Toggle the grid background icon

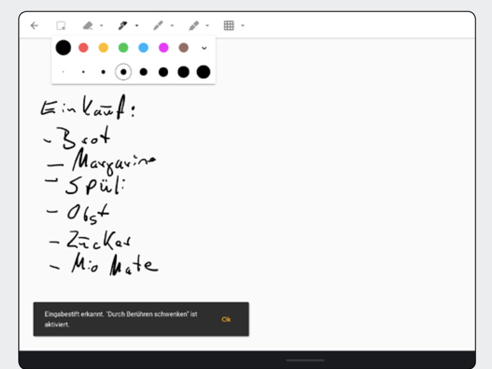click(x=229, y=26)
